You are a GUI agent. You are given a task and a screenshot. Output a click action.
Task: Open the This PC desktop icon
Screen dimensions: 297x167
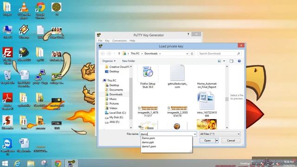pyautogui.click(x=7, y=32)
